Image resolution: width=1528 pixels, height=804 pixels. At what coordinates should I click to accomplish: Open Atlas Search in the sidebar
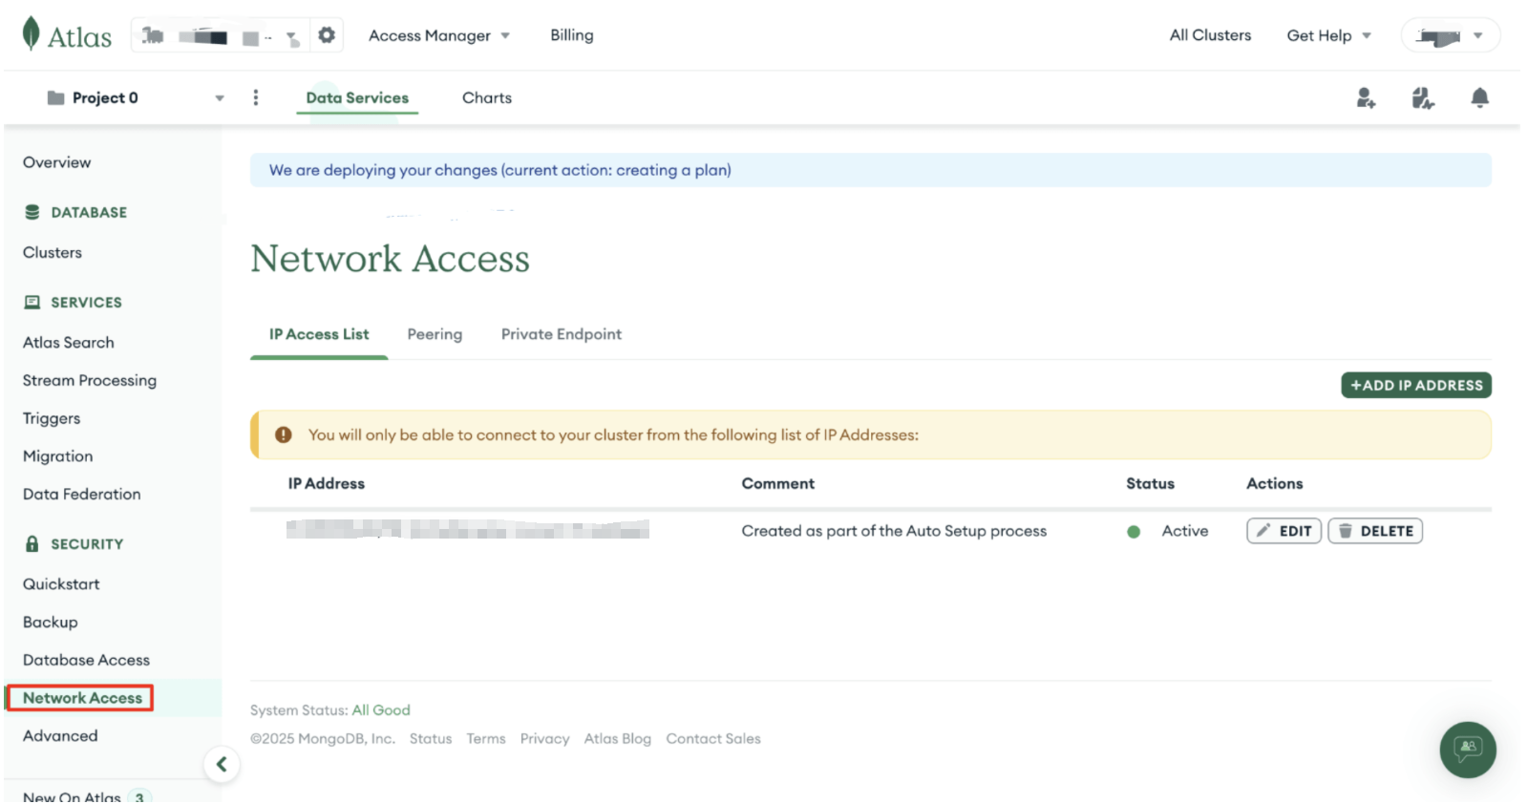pos(69,342)
